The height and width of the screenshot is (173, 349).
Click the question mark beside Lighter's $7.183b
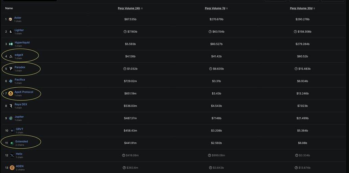125,32
